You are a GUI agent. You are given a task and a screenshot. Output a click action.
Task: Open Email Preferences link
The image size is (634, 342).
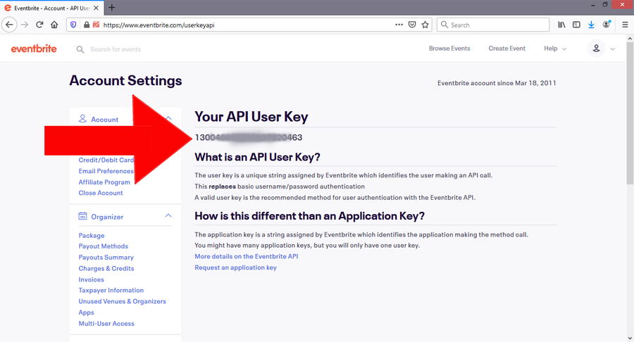(x=106, y=171)
